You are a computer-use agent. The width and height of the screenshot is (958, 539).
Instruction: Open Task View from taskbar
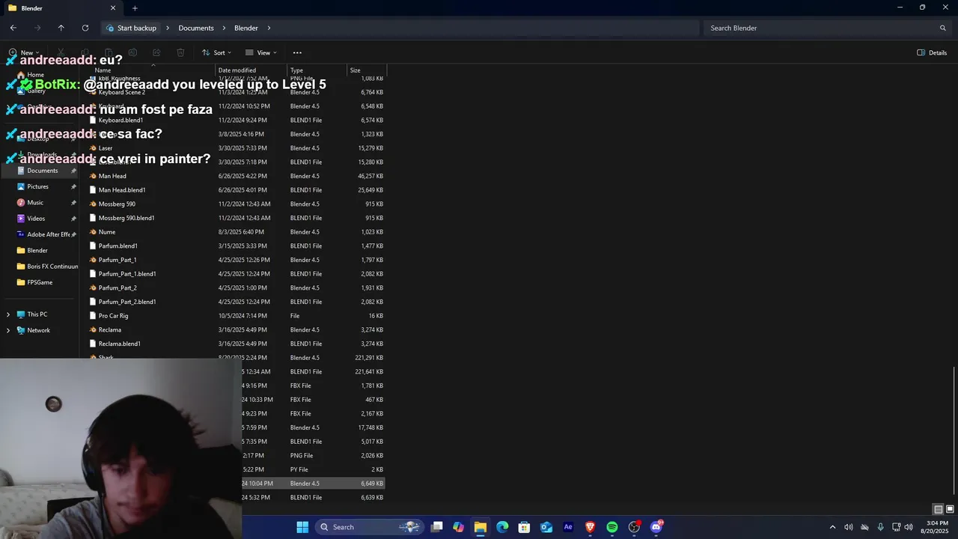437,527
